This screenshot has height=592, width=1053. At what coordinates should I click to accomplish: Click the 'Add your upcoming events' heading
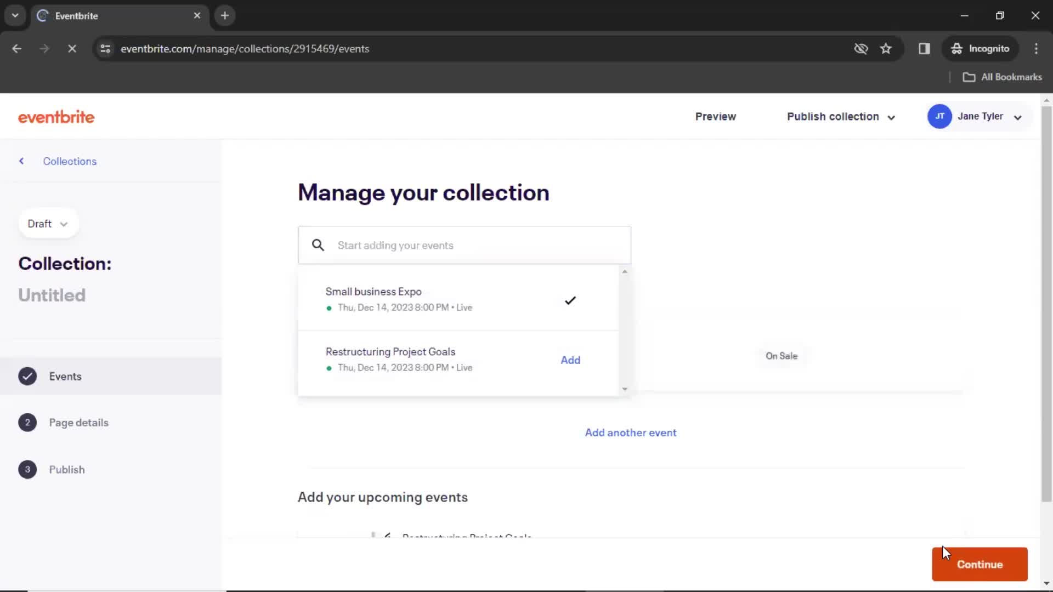(383, 497)
